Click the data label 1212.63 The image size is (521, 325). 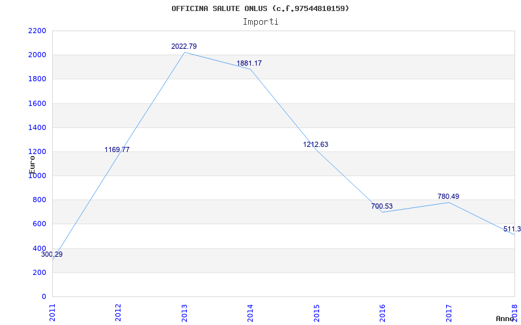pyautogui.click(x=315, y=144)
